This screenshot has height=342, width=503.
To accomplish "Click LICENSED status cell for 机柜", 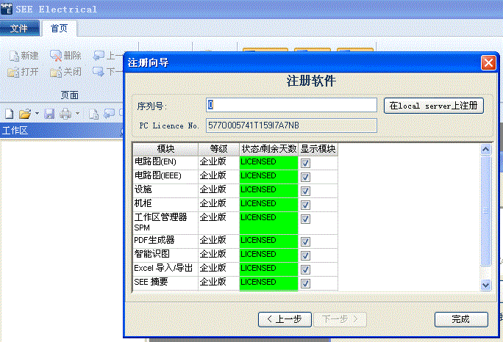I will tap(269, 204).
